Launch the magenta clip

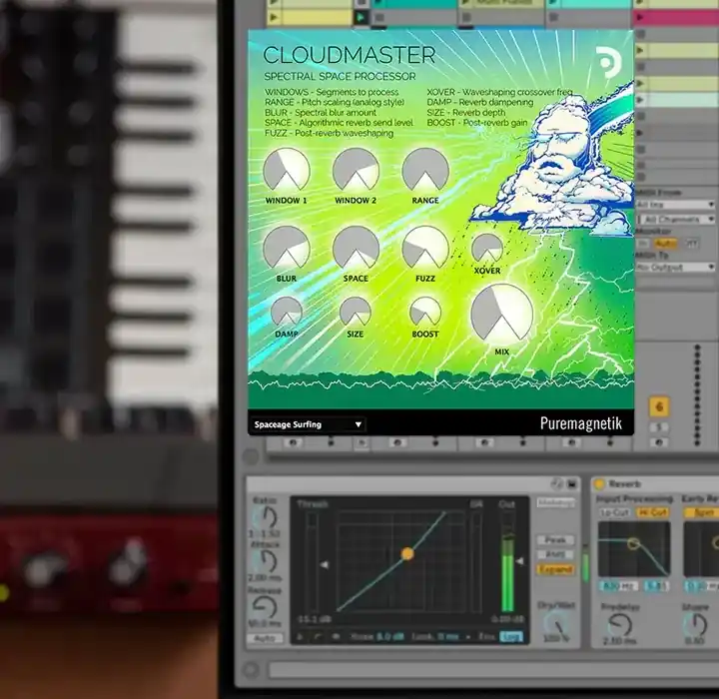click(x=676, y=17)
